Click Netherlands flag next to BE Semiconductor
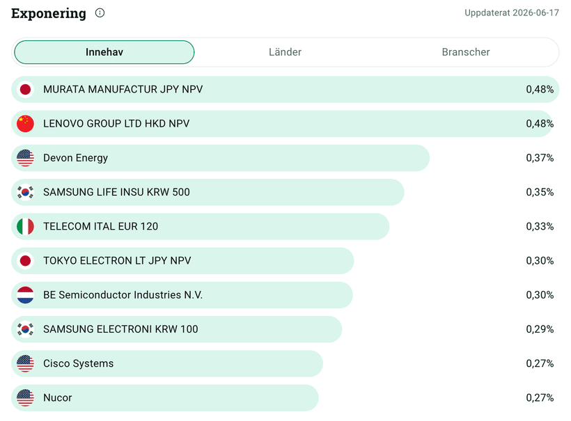 pos(26,295)
